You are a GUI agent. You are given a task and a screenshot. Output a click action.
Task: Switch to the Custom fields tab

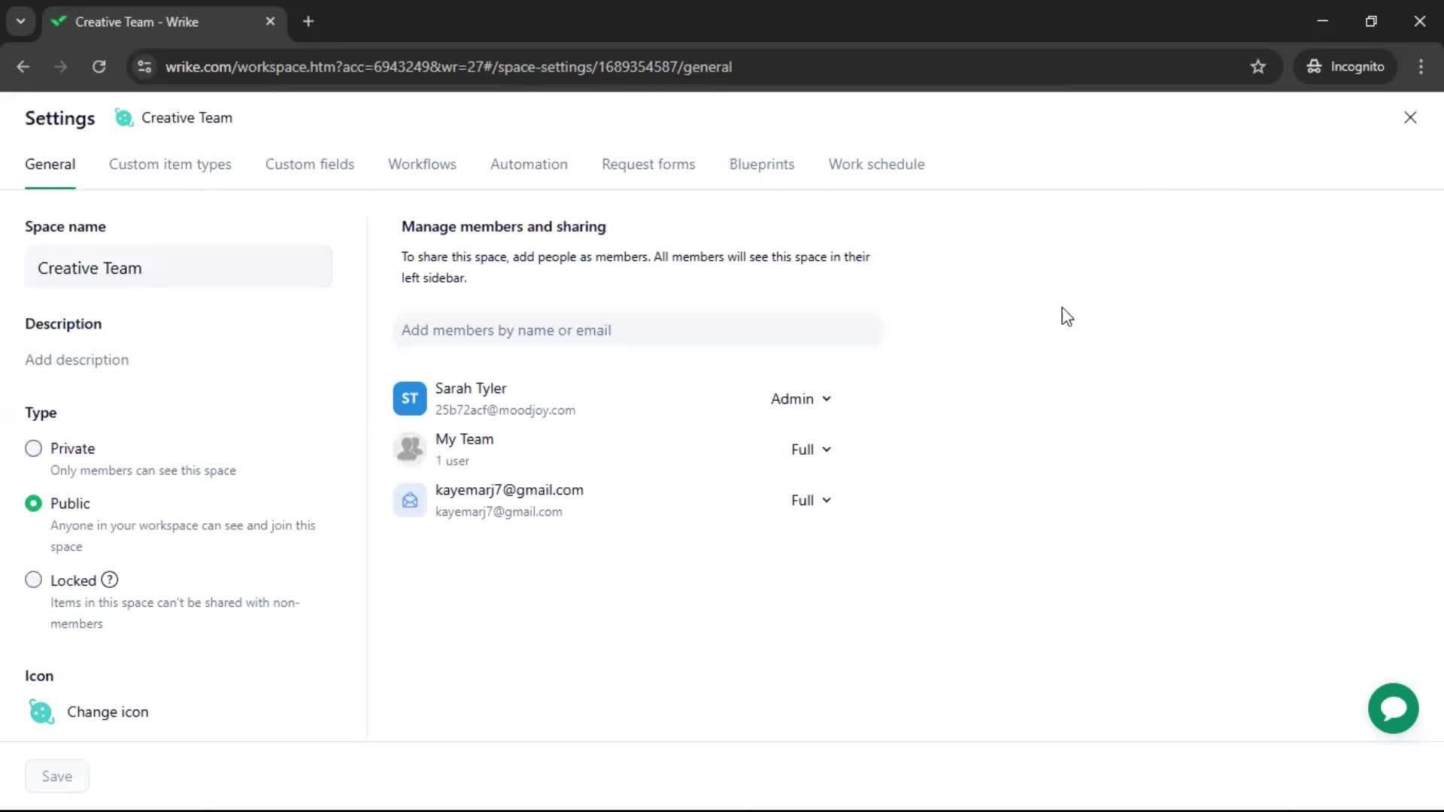click(309, 164)
